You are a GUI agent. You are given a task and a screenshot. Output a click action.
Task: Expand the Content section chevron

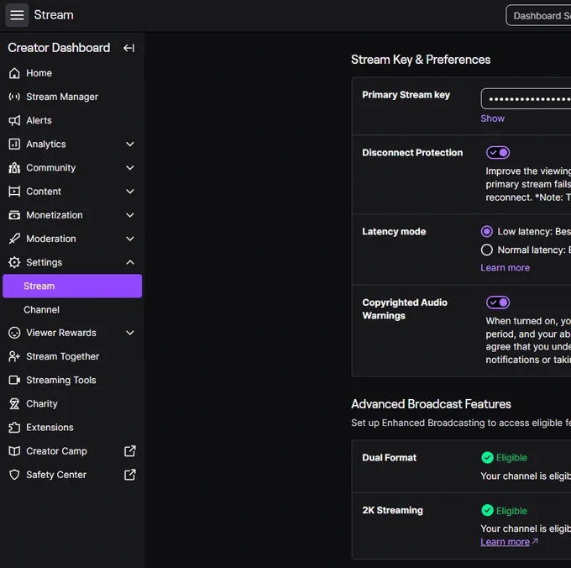tap(130, 192)
